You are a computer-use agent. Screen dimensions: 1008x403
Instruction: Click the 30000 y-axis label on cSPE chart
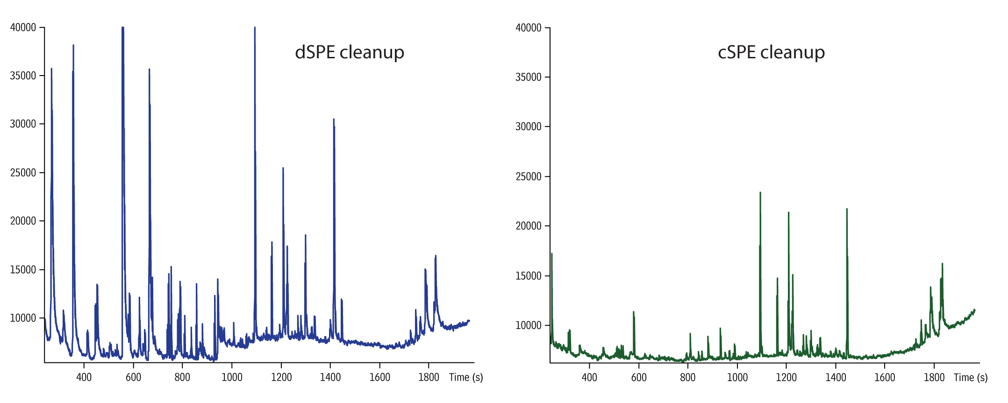(x=528, y=127)
